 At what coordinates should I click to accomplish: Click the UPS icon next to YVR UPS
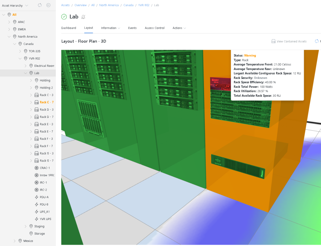37,219
